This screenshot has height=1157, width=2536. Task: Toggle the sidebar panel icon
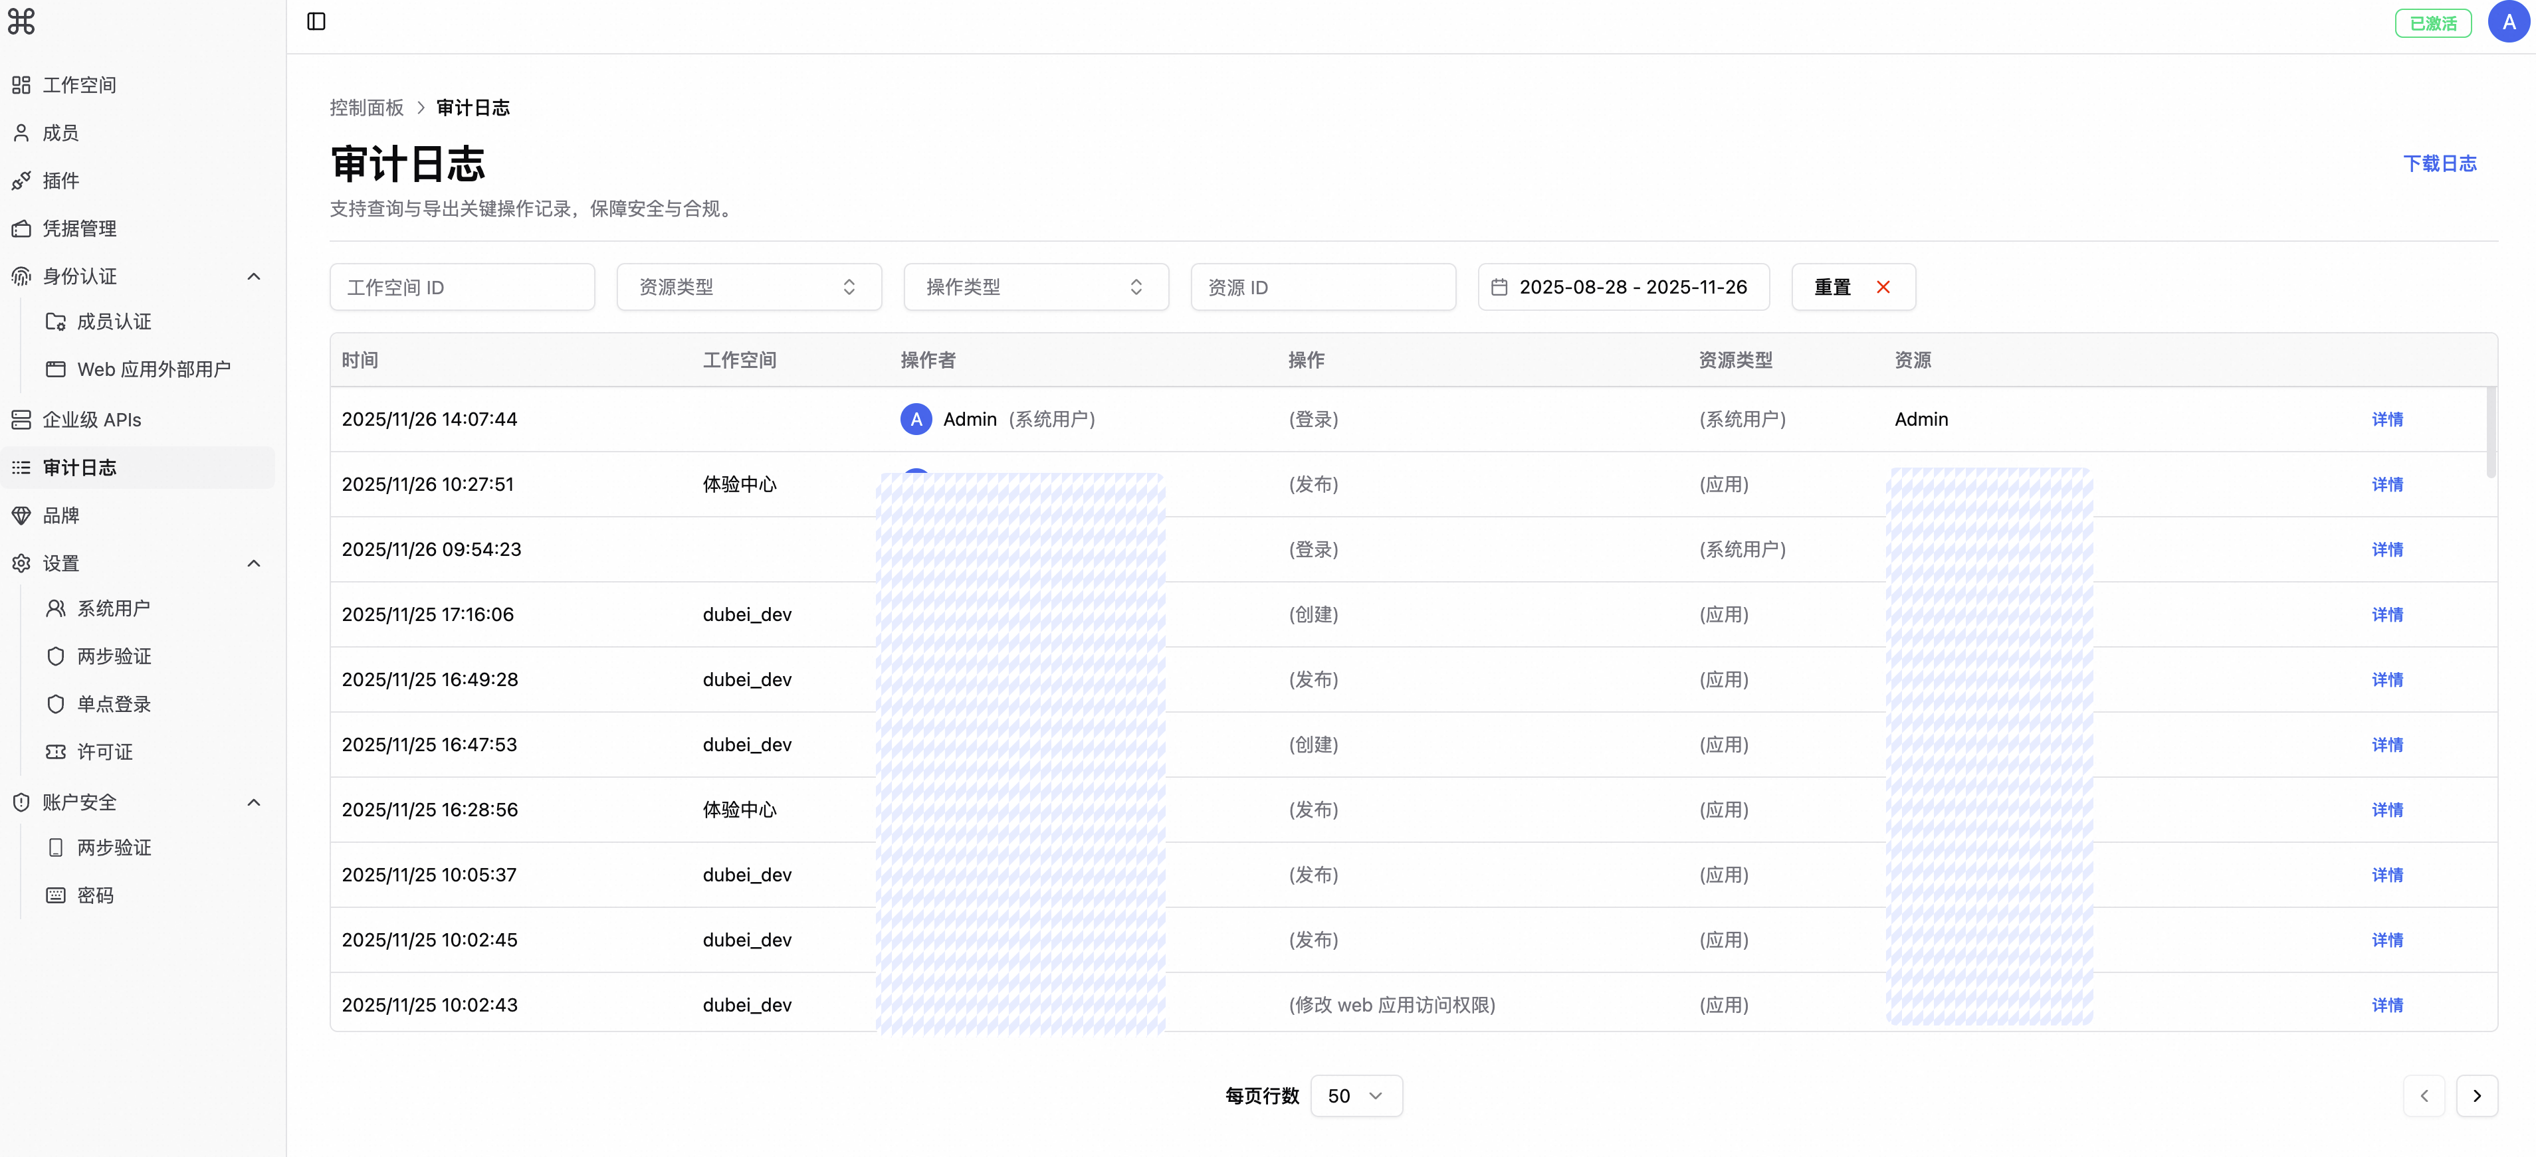pos(316,22)
